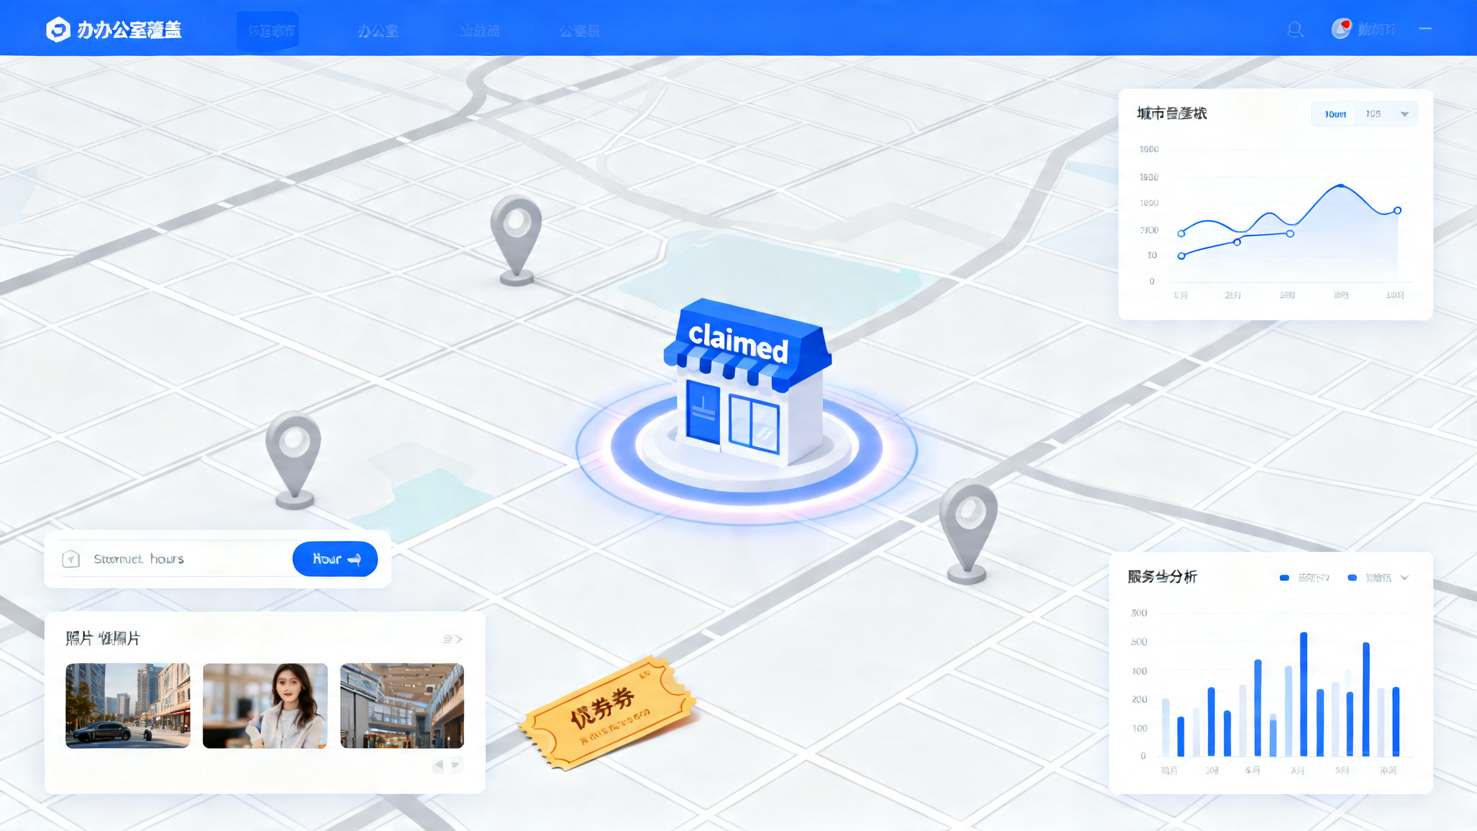
Task: Open the user avatar with red notification dot
Action: (1341, 28)
